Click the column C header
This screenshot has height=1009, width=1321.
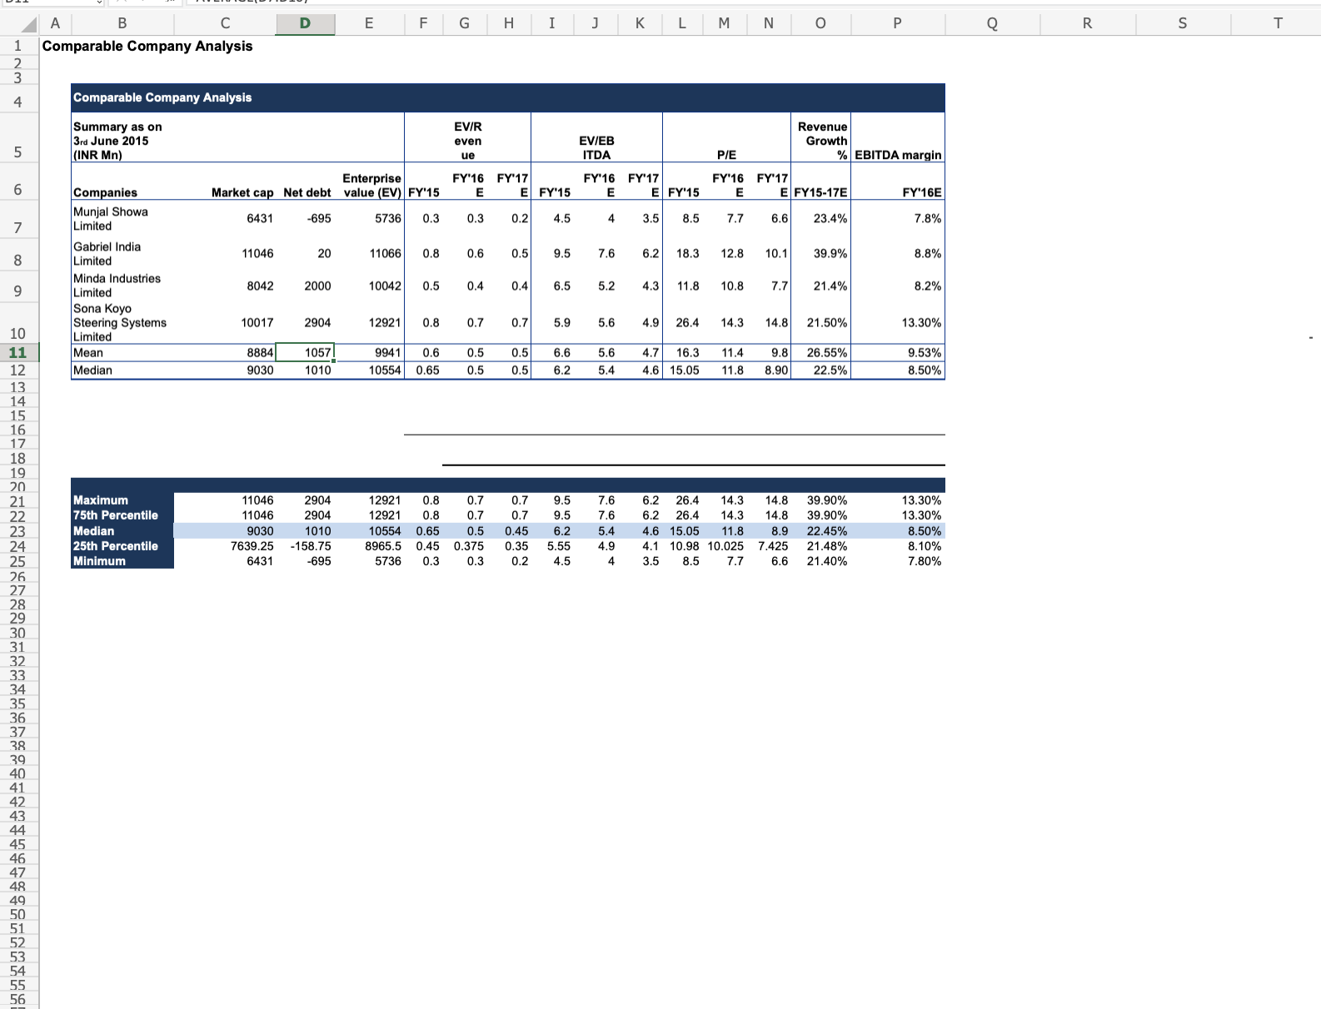[225, 24]
